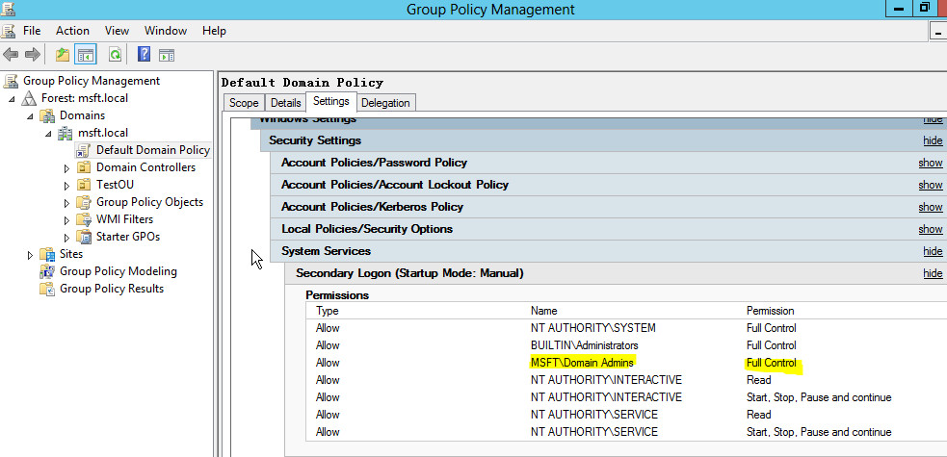Show the Local Policies/Security Options section
This screenshot has width=947, height=457.
930,229
